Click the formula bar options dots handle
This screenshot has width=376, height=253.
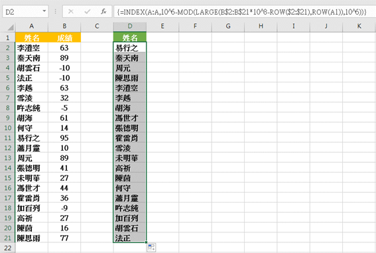[x=56, y=11]
